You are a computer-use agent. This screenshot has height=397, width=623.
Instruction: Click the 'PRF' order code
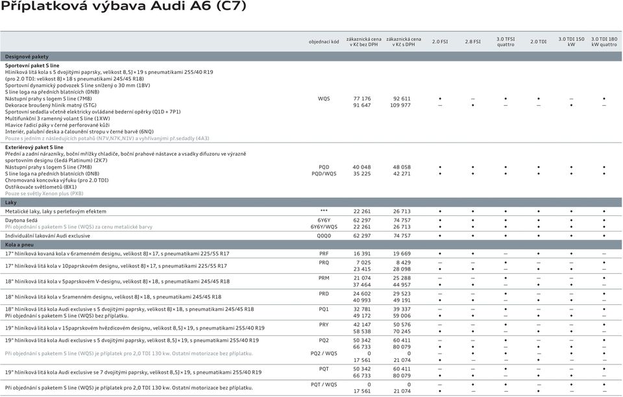tap(324, 254)
